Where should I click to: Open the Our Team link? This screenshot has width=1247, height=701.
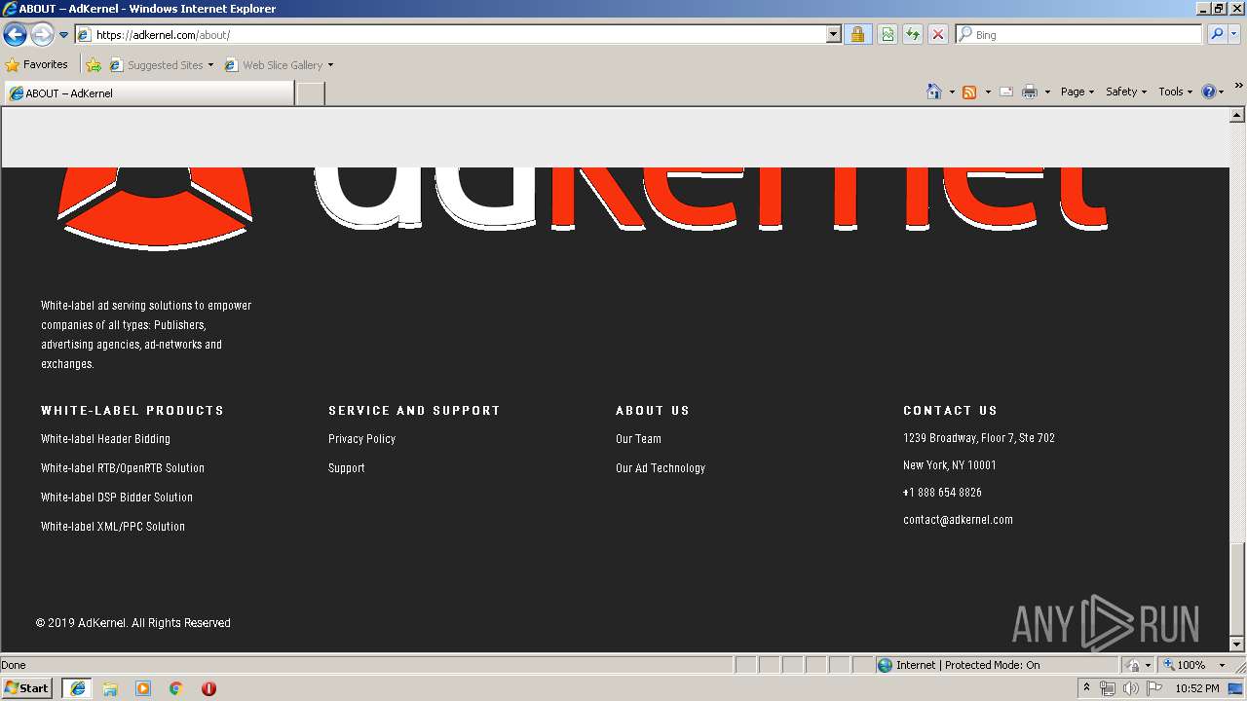coord(638,439)
